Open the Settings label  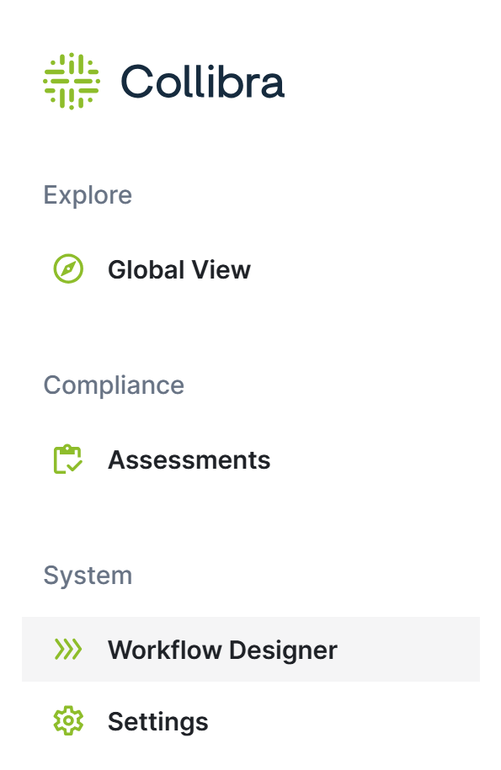tap(158, 722)
